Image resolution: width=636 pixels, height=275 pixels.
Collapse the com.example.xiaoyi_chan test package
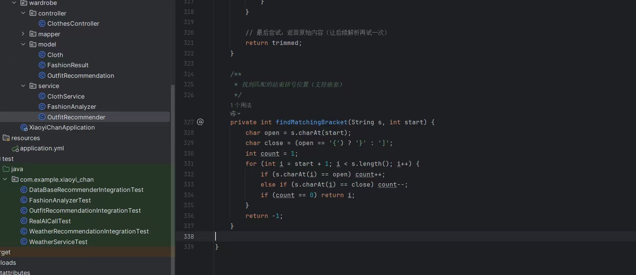pyautogui.click(x=5, y=179)
